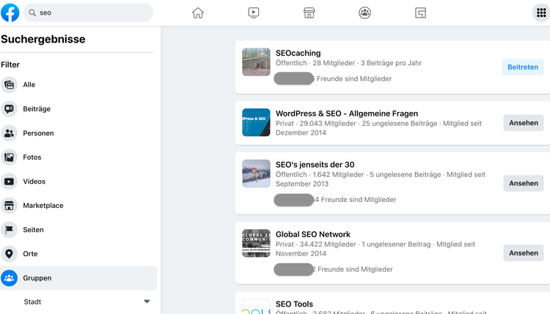Click Ansehen for SEO's jenseits der 30
The image size is (550, 314).
524,184
